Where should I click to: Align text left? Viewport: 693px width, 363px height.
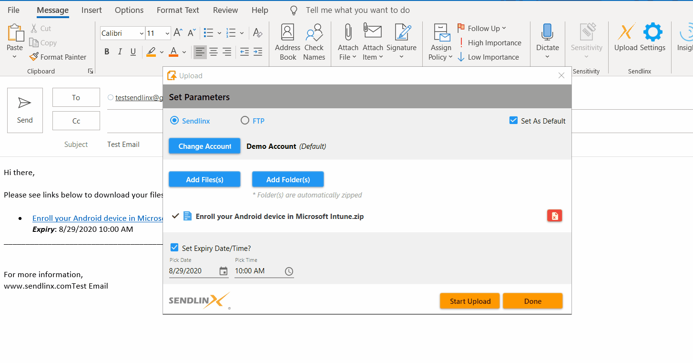pos(200,52)
